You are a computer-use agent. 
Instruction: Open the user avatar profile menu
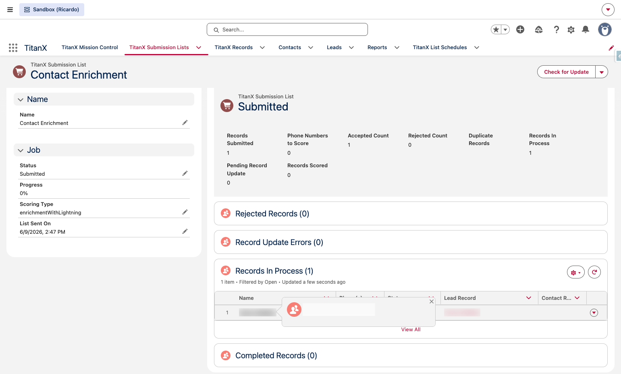[604, 29]
